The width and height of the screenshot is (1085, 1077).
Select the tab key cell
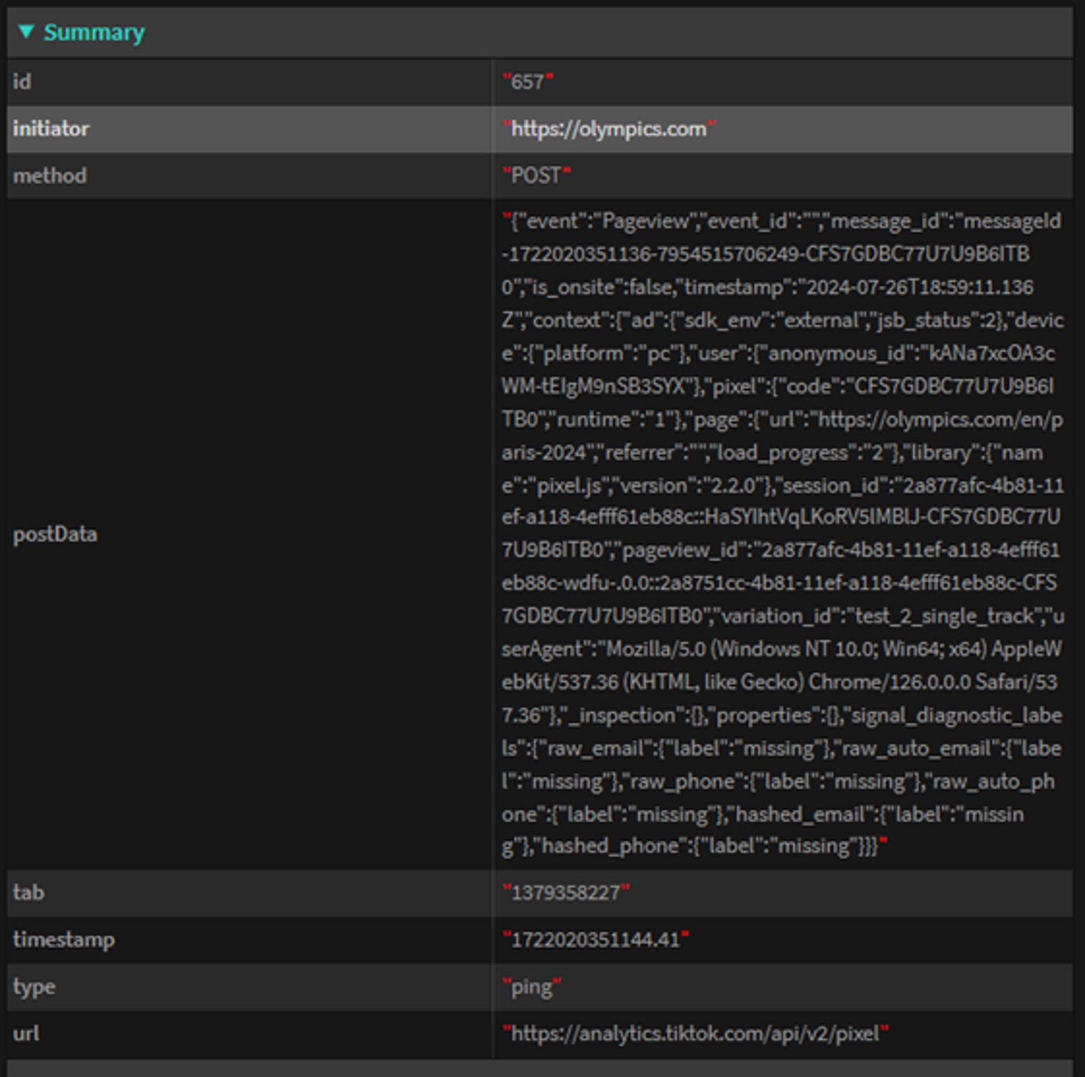[249, 892]
